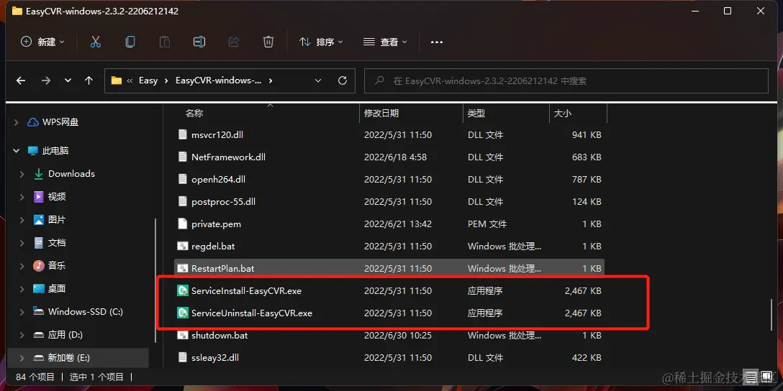
Task: Click the search box for this folder
Action: click(566, 80)
